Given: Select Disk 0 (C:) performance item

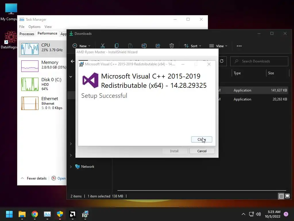Looking at the screenshot, I should pyautogui.click(x=42, y=84).
